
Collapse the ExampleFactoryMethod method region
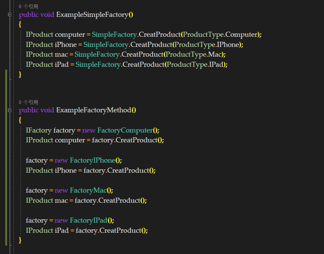(x=10, y=110)
